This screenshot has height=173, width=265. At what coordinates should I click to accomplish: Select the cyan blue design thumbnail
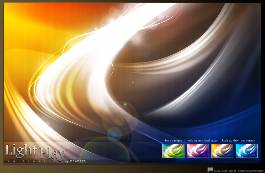click(x=247, y=151)
